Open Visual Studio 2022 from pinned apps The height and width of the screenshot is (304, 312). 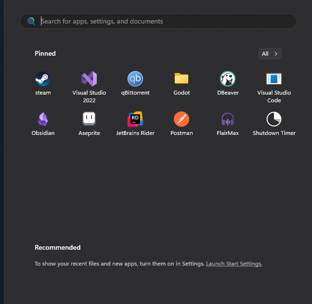click(89, 79)
